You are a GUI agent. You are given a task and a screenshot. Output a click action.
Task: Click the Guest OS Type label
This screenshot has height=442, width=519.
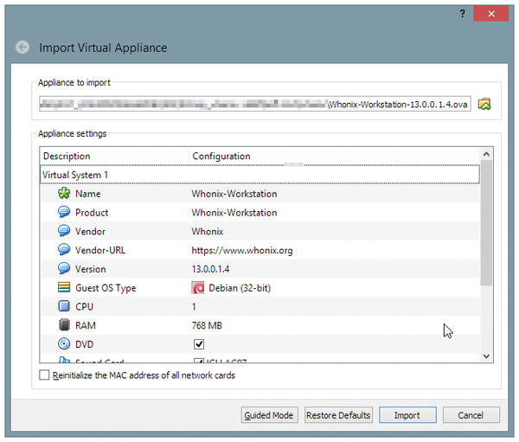pos(106,288)
